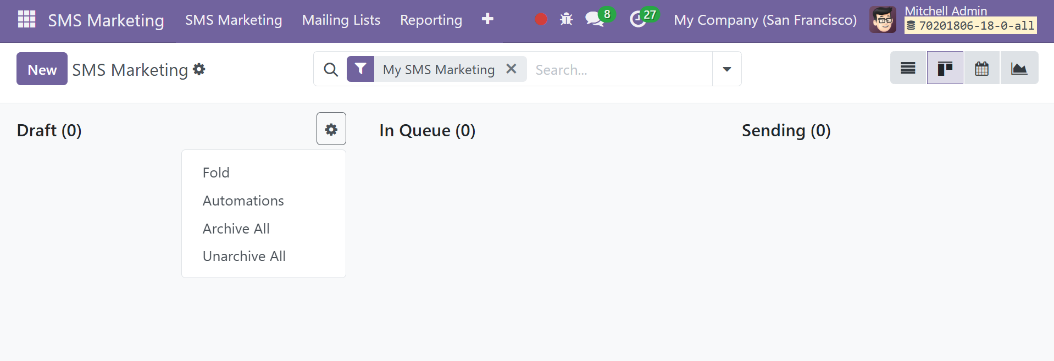Click Mitchell Admin avatar picture
The height and width of the screenshot is (361, 1054).
(x=883, y=20)
